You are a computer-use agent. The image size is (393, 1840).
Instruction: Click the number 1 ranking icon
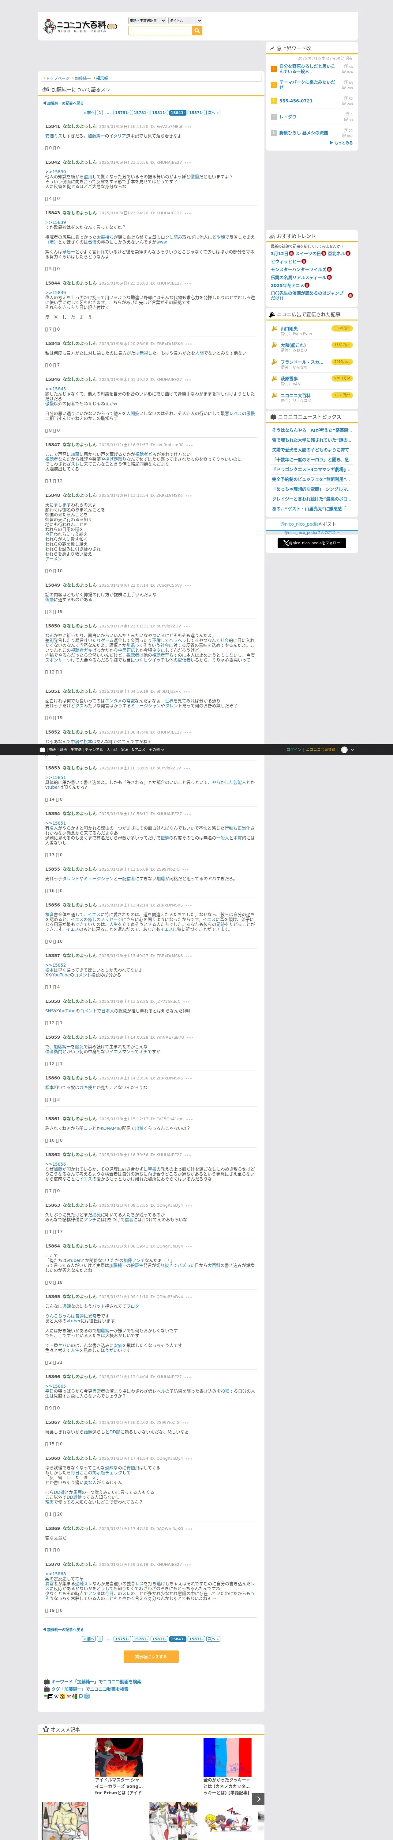pos(274,69)
